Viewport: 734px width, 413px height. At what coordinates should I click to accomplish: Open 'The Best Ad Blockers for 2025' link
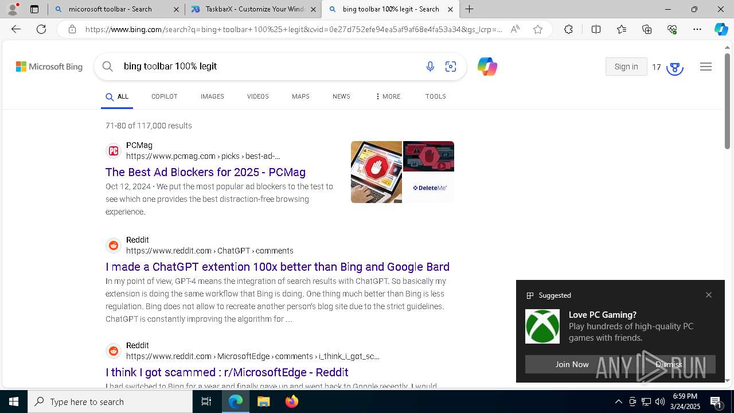coord(205,172)
